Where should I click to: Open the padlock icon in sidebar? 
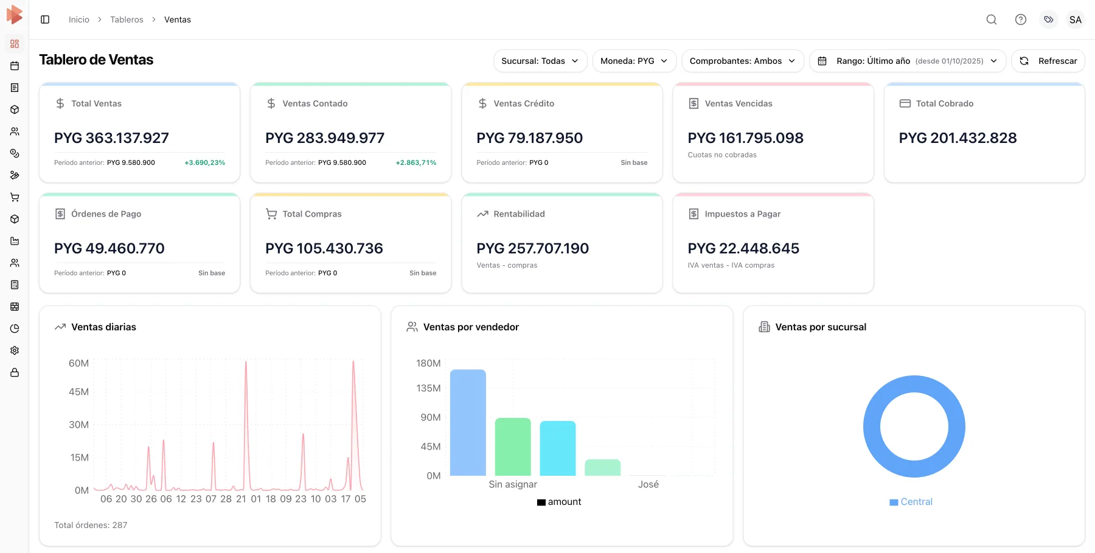15,372
